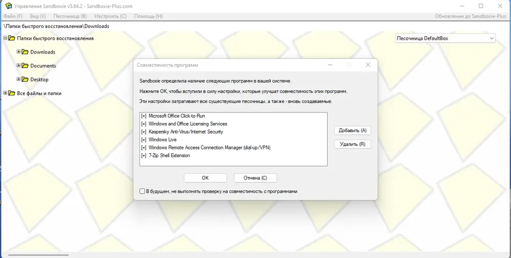Screen dimensions: 511x258
Task: Select the Documents folder label
Action: (43, 66)
